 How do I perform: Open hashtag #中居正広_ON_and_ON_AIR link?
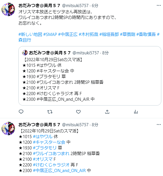(x=59, y=171)
